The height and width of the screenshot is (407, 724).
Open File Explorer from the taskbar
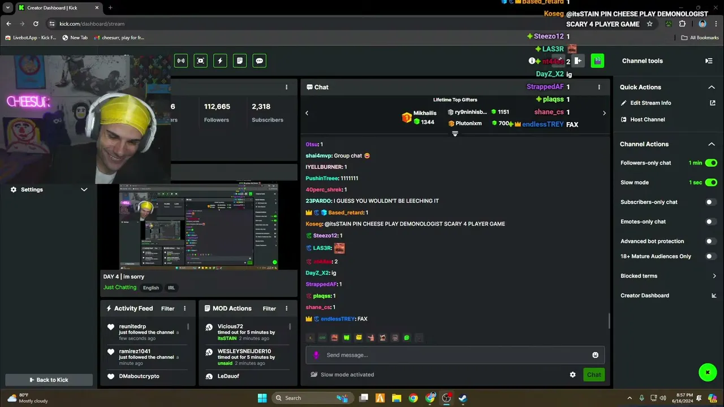397,398
